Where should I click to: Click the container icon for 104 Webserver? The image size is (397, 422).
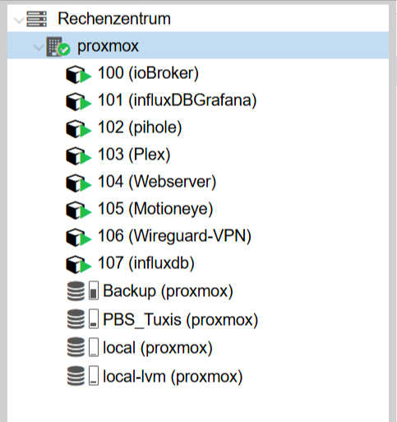click(x=79, y=183)
